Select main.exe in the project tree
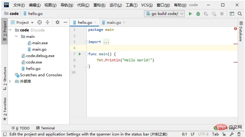Screen dimensions: 245x137 pos(38,43)
